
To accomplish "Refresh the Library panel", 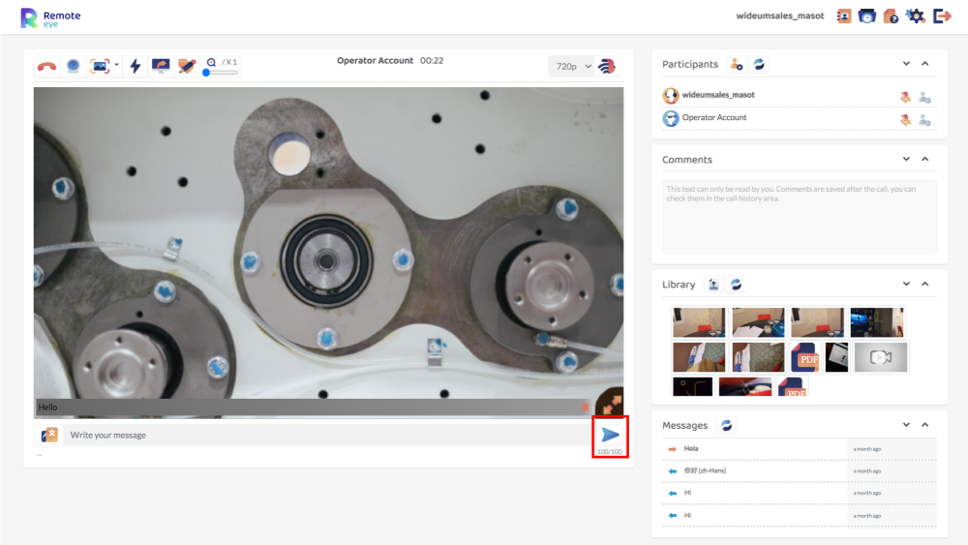I will [x=736, y=285].
